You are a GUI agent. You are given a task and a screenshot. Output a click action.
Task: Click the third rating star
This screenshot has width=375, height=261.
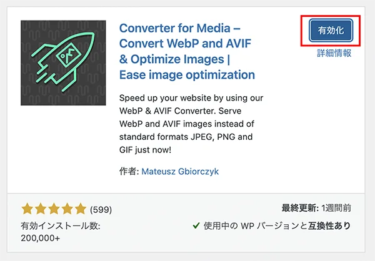54,209
